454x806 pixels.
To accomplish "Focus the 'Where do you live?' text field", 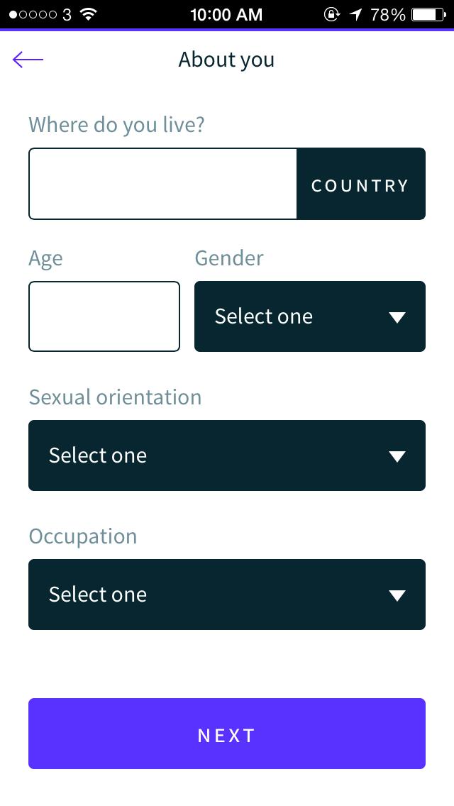I will 162,184.
